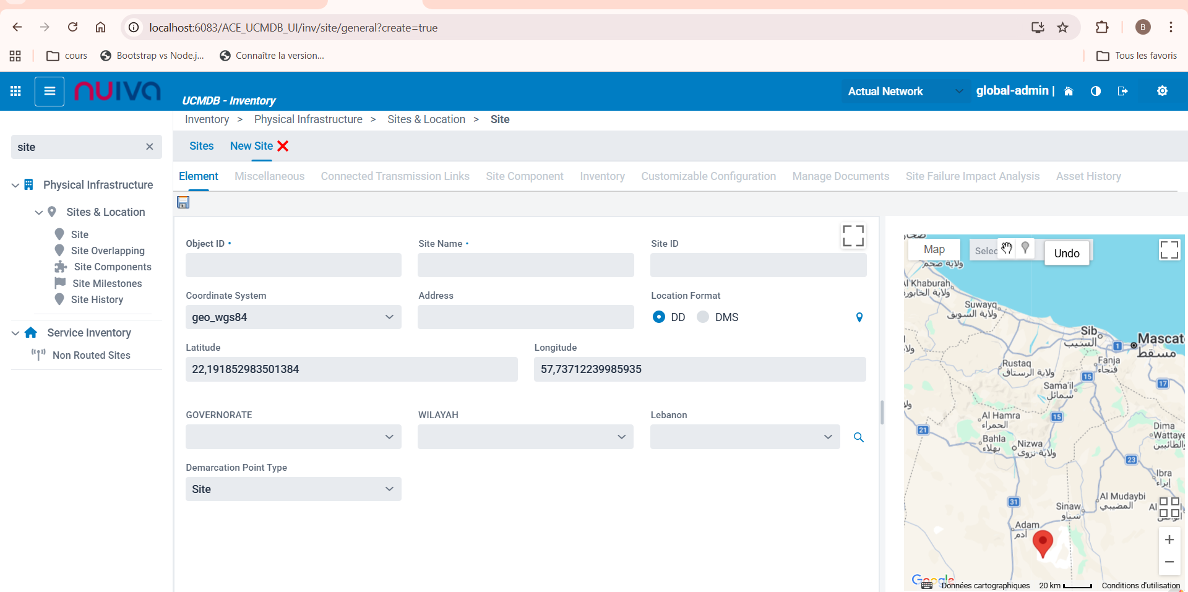
Task: Click the search magnifier next to Lebanon
Action: [x=858, y=437]
